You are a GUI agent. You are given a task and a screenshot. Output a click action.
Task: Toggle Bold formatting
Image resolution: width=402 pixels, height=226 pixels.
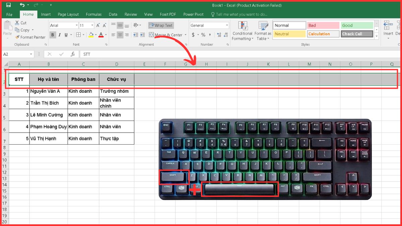tap(53, 35)
